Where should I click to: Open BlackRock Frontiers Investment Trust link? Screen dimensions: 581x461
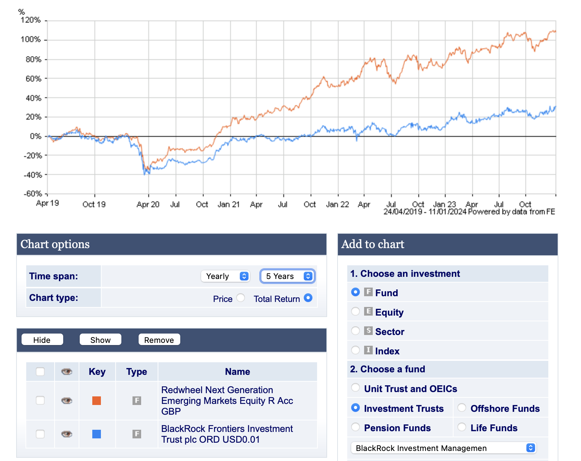click(227, 434)
